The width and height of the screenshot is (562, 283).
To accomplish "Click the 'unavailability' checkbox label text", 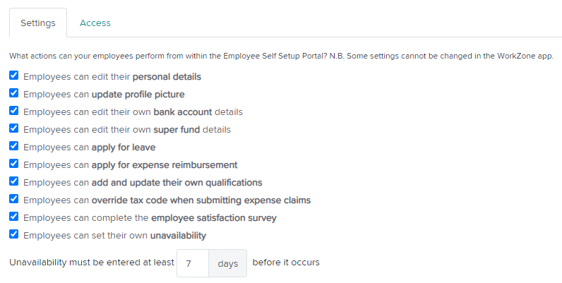I will [178, 236].
